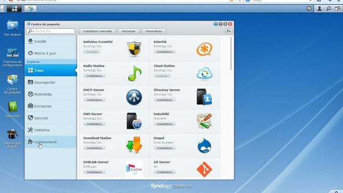Install Drupal

point(165,148)
